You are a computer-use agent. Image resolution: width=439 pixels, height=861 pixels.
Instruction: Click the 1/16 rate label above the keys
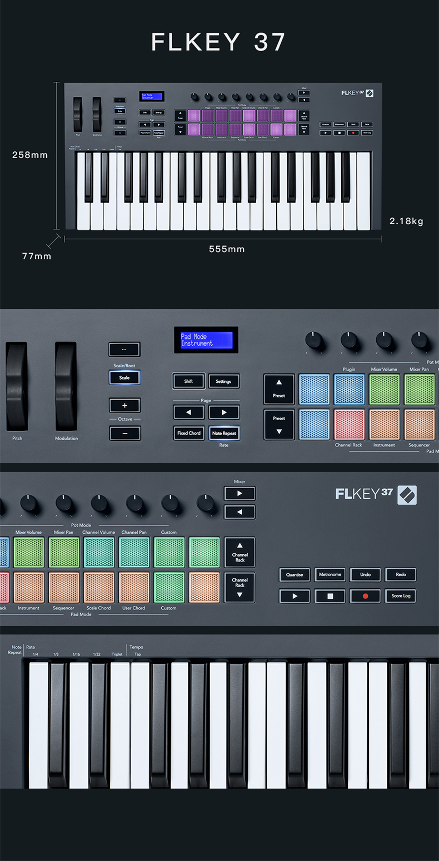(x=76, y=655)
